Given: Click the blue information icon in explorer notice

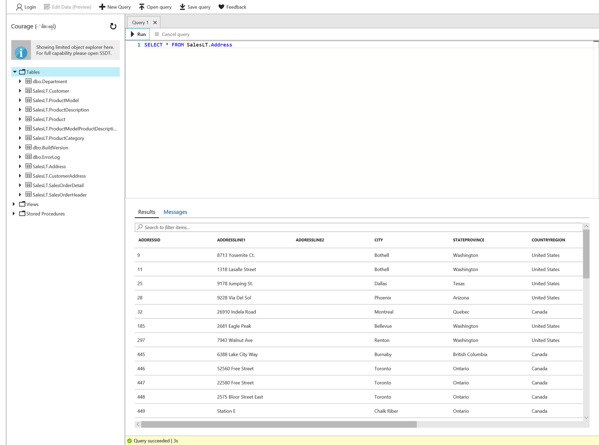Looking at the screenshot, I should [21, 52].
